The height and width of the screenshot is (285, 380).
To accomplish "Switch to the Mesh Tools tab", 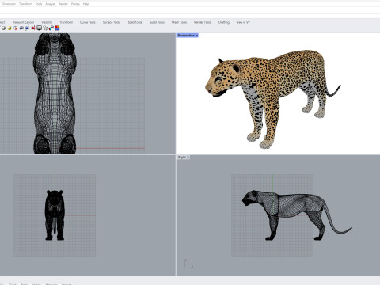I will 179,22.
